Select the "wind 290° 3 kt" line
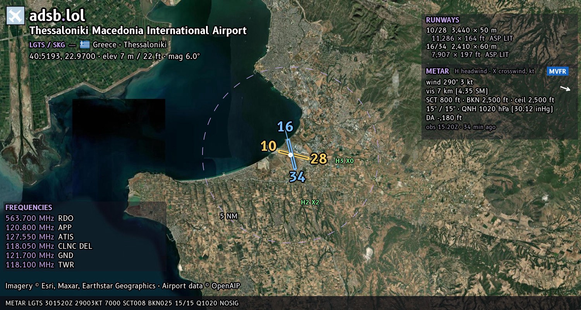 tap(449, 82)
